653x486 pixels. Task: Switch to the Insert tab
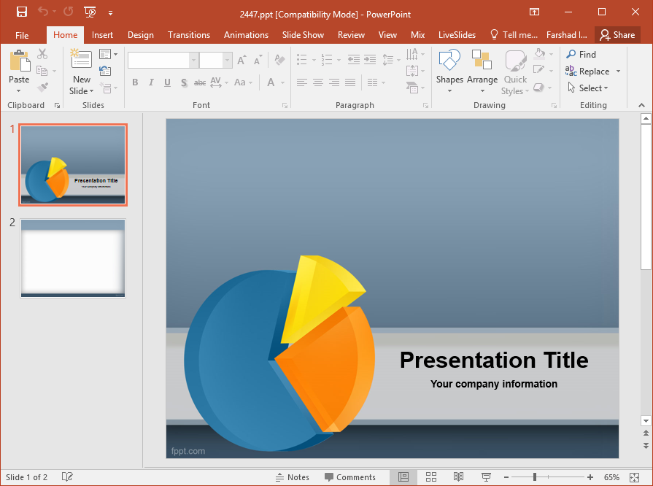tap(102, 35)
